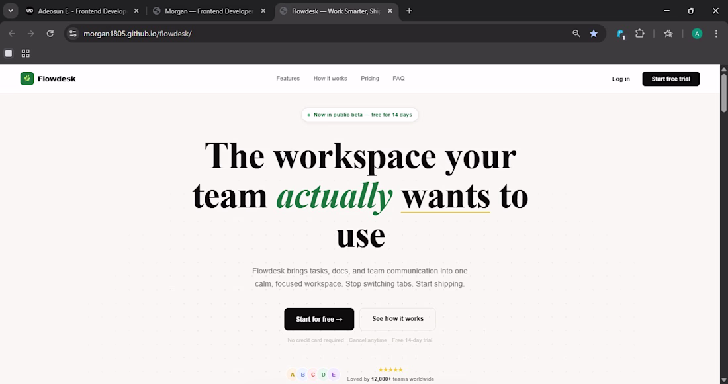This screenshot has width=728, height=384.
Task: Switch to the Adeosun E. Frontend Developer tab
Action: coord(83,11)
